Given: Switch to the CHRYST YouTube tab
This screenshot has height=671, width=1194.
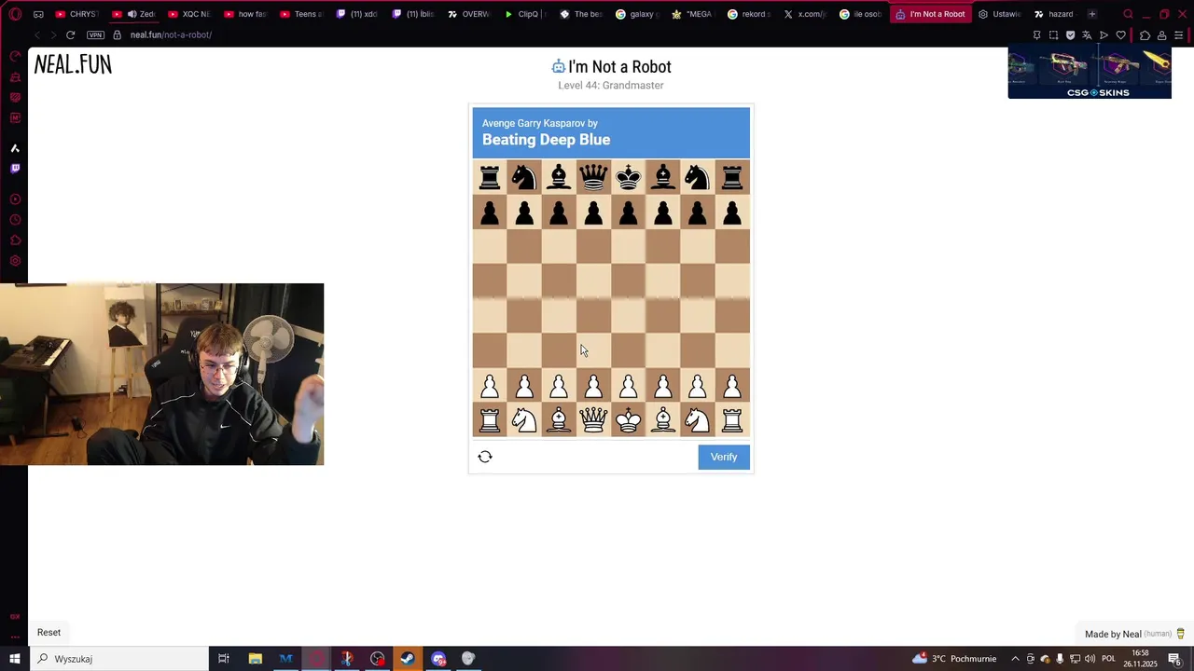Looking at the screenshot, I should 76,14.
